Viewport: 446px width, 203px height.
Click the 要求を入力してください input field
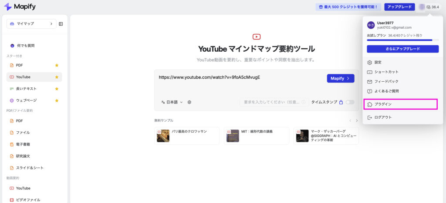274,102
